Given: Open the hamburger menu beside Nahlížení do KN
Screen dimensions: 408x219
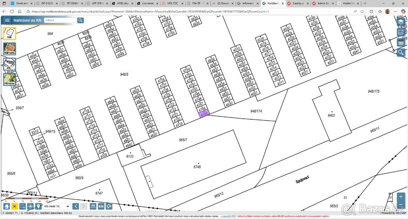Looking at the screenshot, I should (x=7, y=20).
